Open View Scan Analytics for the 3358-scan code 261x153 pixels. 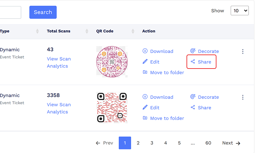point(59,108)
